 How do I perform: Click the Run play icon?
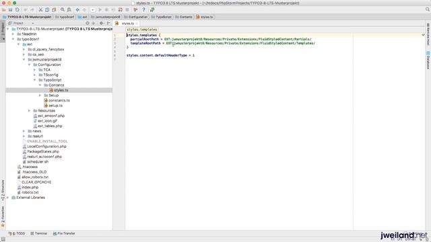click(100, 9)
